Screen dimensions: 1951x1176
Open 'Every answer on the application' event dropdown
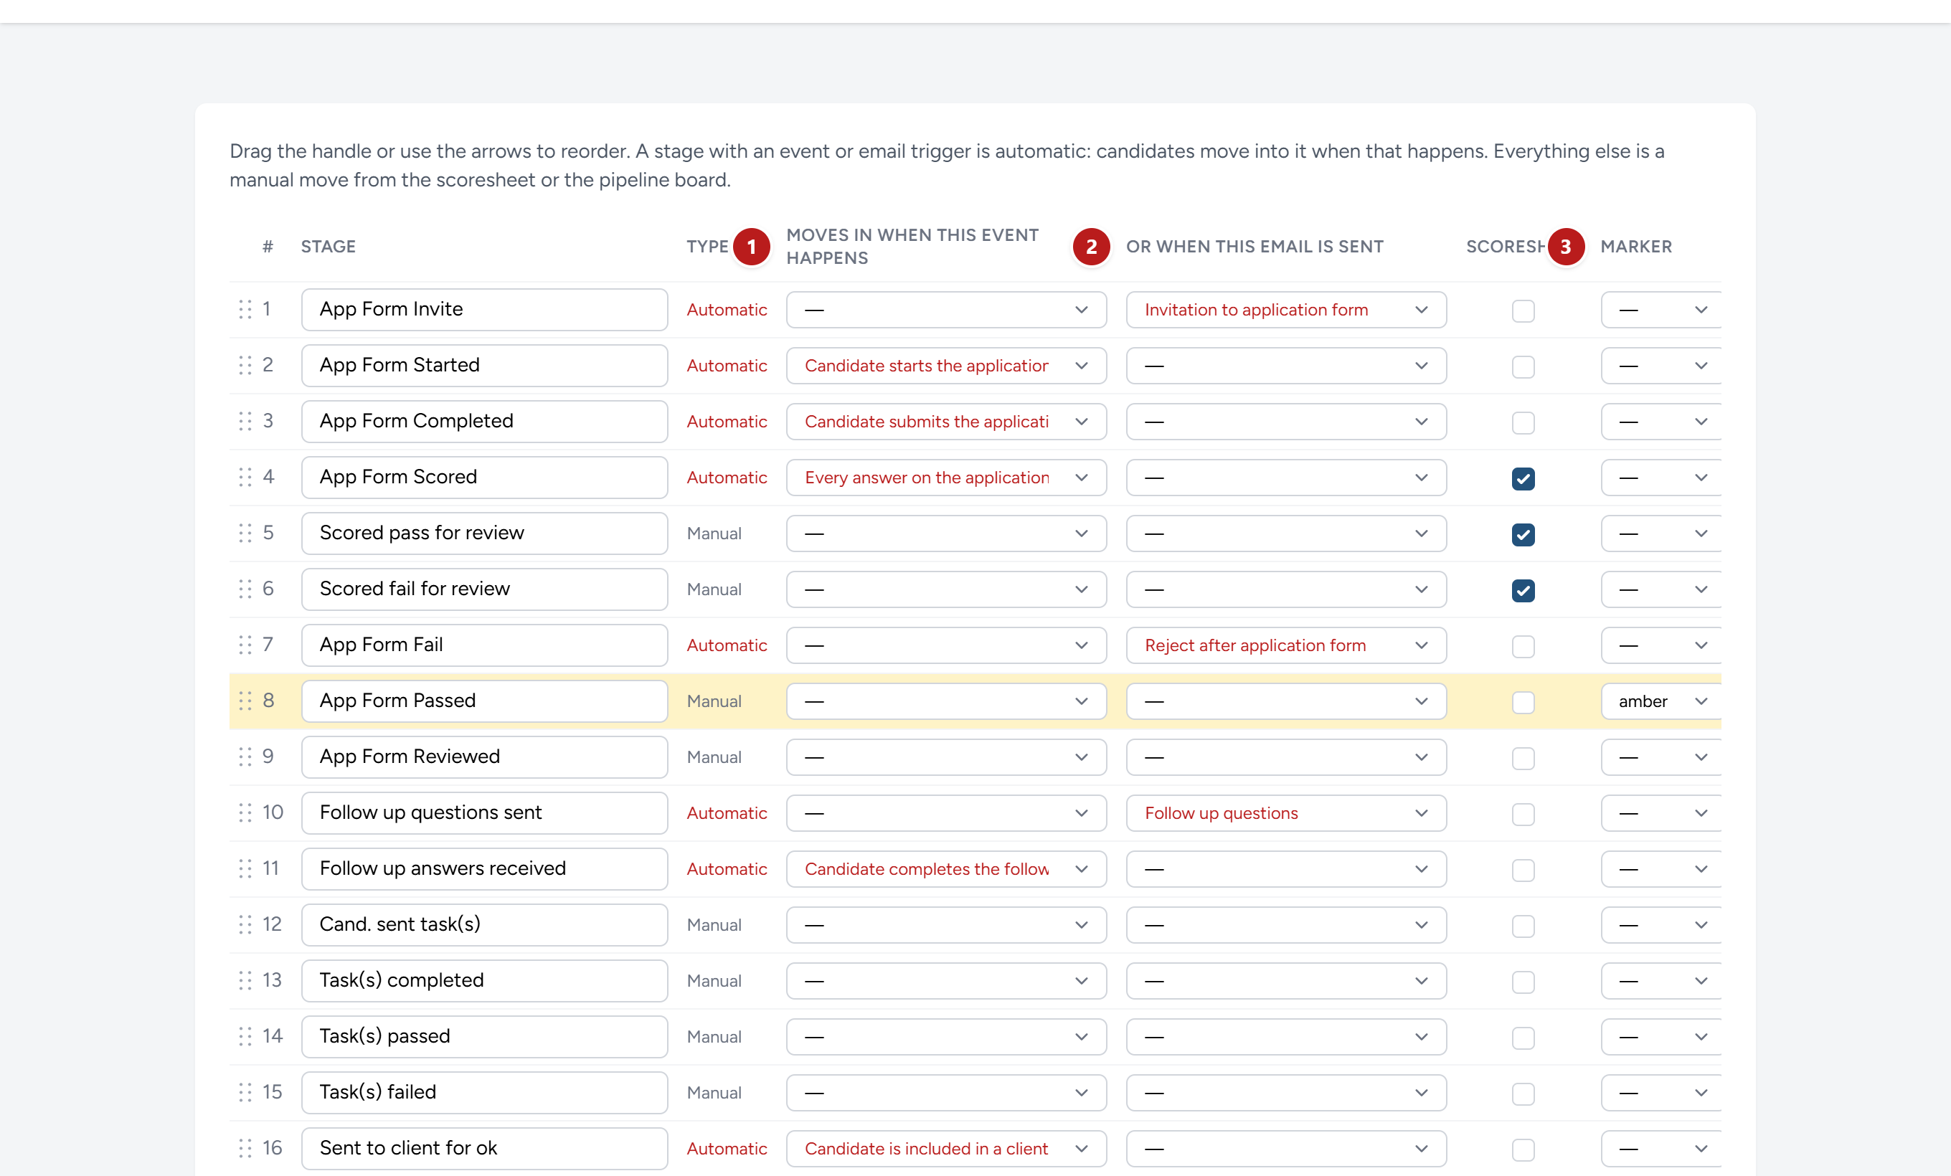(x=945, y=477)
